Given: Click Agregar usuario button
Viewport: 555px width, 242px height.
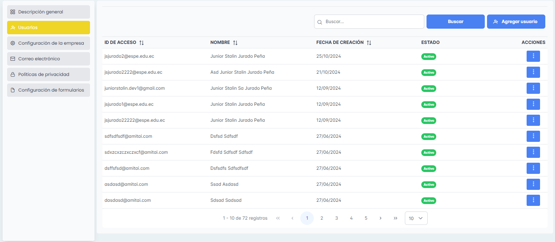Looking at the screenshot, I should 516,22.
